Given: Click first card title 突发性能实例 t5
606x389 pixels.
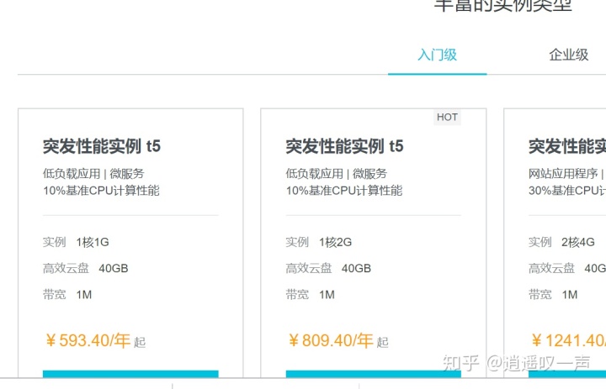Looking at the screenshot, I should coord(102,146).
